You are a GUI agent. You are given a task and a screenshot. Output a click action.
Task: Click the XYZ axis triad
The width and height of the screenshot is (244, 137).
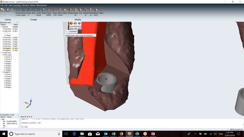(x=28, y=103)
